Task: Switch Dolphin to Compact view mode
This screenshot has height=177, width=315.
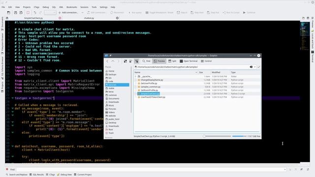Action: (131, 61)
